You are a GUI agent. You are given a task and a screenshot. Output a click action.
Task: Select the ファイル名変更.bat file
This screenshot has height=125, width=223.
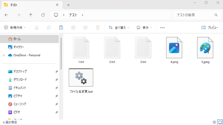click(x=81, y=81)
